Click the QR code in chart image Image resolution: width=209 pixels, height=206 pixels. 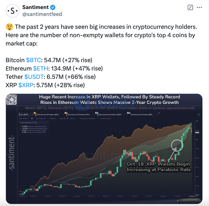coord(11,99)
